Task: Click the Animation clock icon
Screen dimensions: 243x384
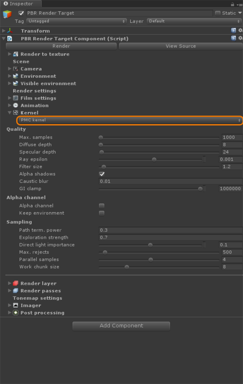Action: tap(16, 106)
